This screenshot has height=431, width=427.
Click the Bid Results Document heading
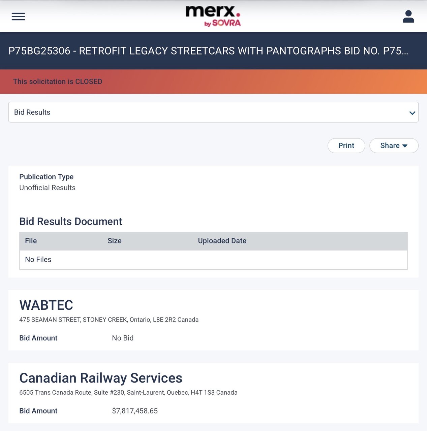point(70,222)
